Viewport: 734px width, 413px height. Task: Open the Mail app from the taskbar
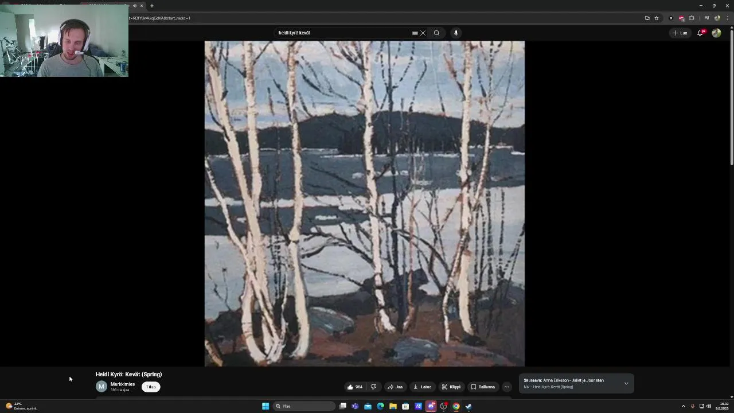click(x=368, y=406)
